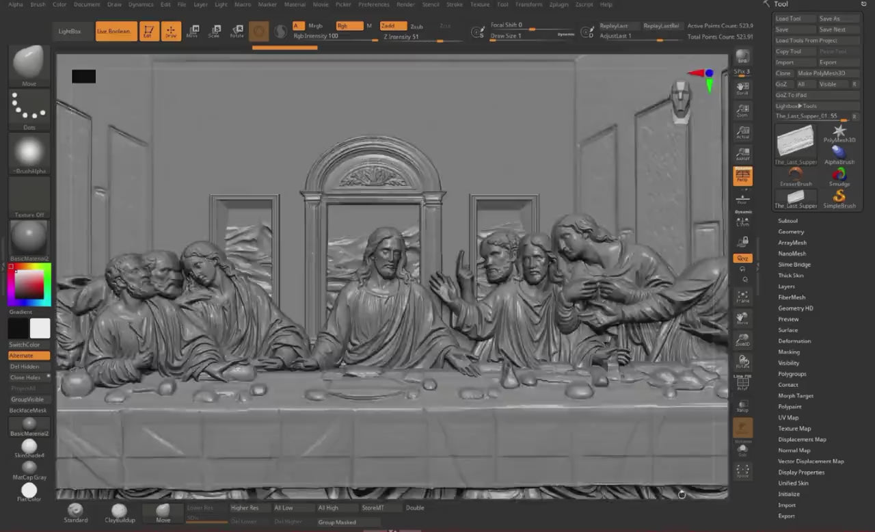Viewport: 875px width, 532px height.
Task: Click the GoZ To iPad button
Action: point(817,95)
